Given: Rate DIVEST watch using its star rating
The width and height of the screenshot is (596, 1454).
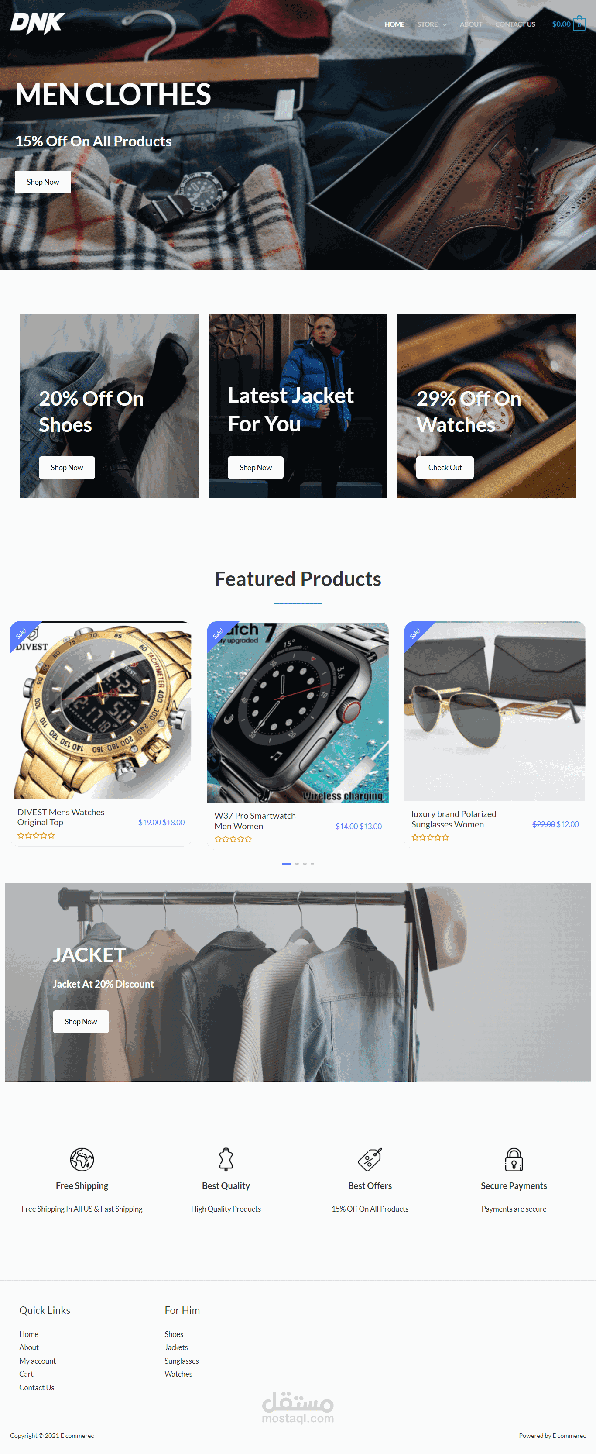Looking at the screenshot, I should (36, 835).
